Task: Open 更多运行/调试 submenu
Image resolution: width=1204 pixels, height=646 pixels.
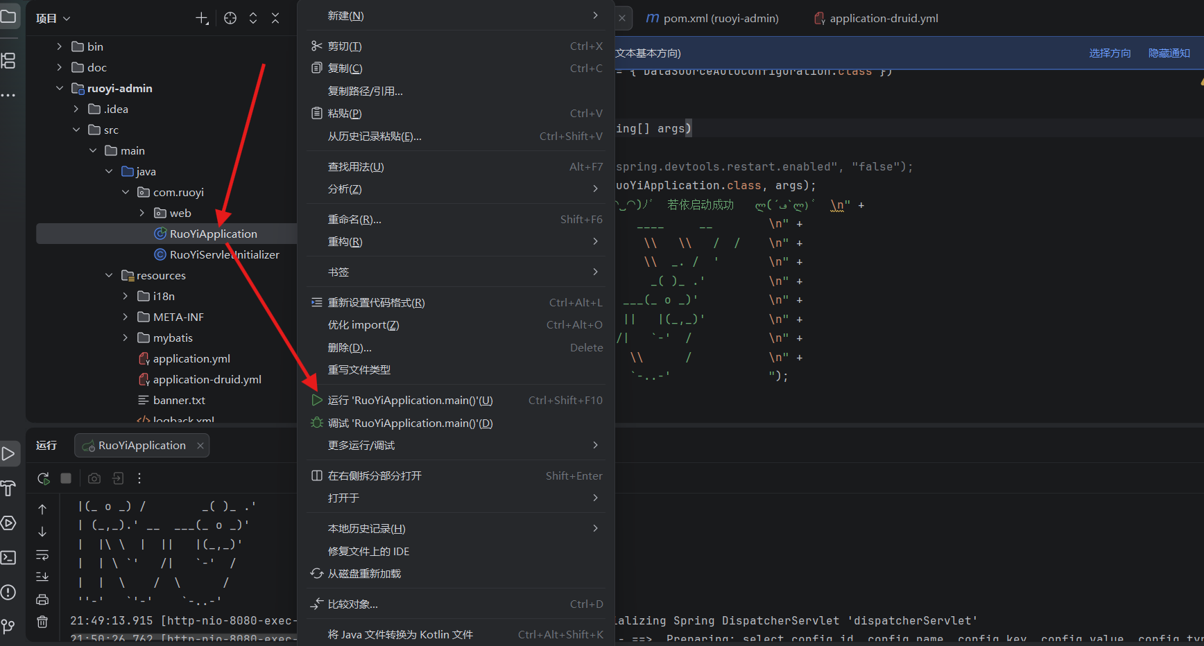Action: coord(456,445)
